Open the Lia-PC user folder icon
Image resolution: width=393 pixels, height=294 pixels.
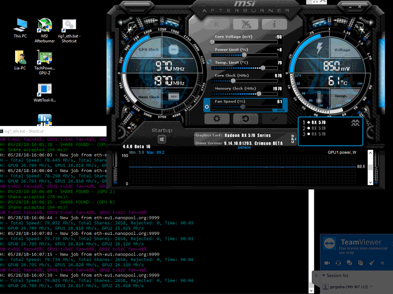[x=20, y=60]
